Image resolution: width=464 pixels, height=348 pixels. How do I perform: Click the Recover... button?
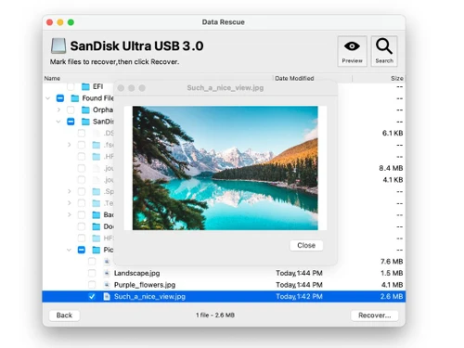coord(374,316)
